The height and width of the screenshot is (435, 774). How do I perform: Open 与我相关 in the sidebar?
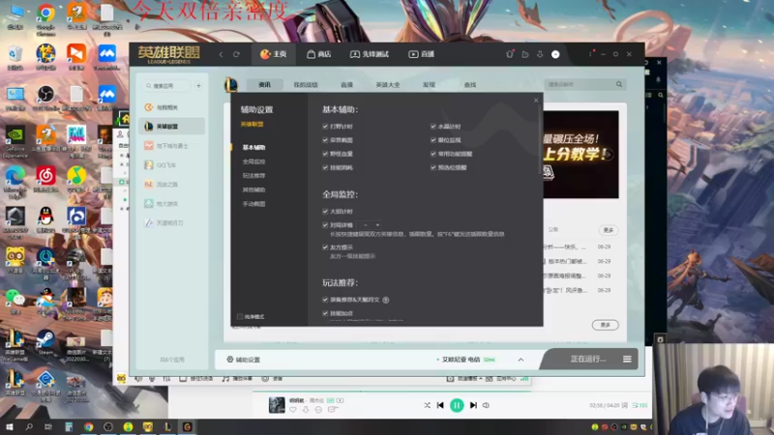coord(172,107)
